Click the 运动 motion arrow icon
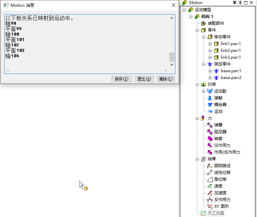The width and height of the screenshot is (257, 217). pyautogui.click(x=210, y=112)
